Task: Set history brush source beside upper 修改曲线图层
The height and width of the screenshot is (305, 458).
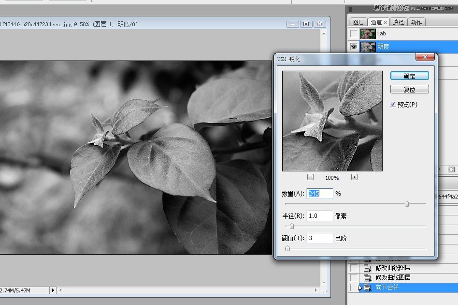Action: tap(354, 268)
